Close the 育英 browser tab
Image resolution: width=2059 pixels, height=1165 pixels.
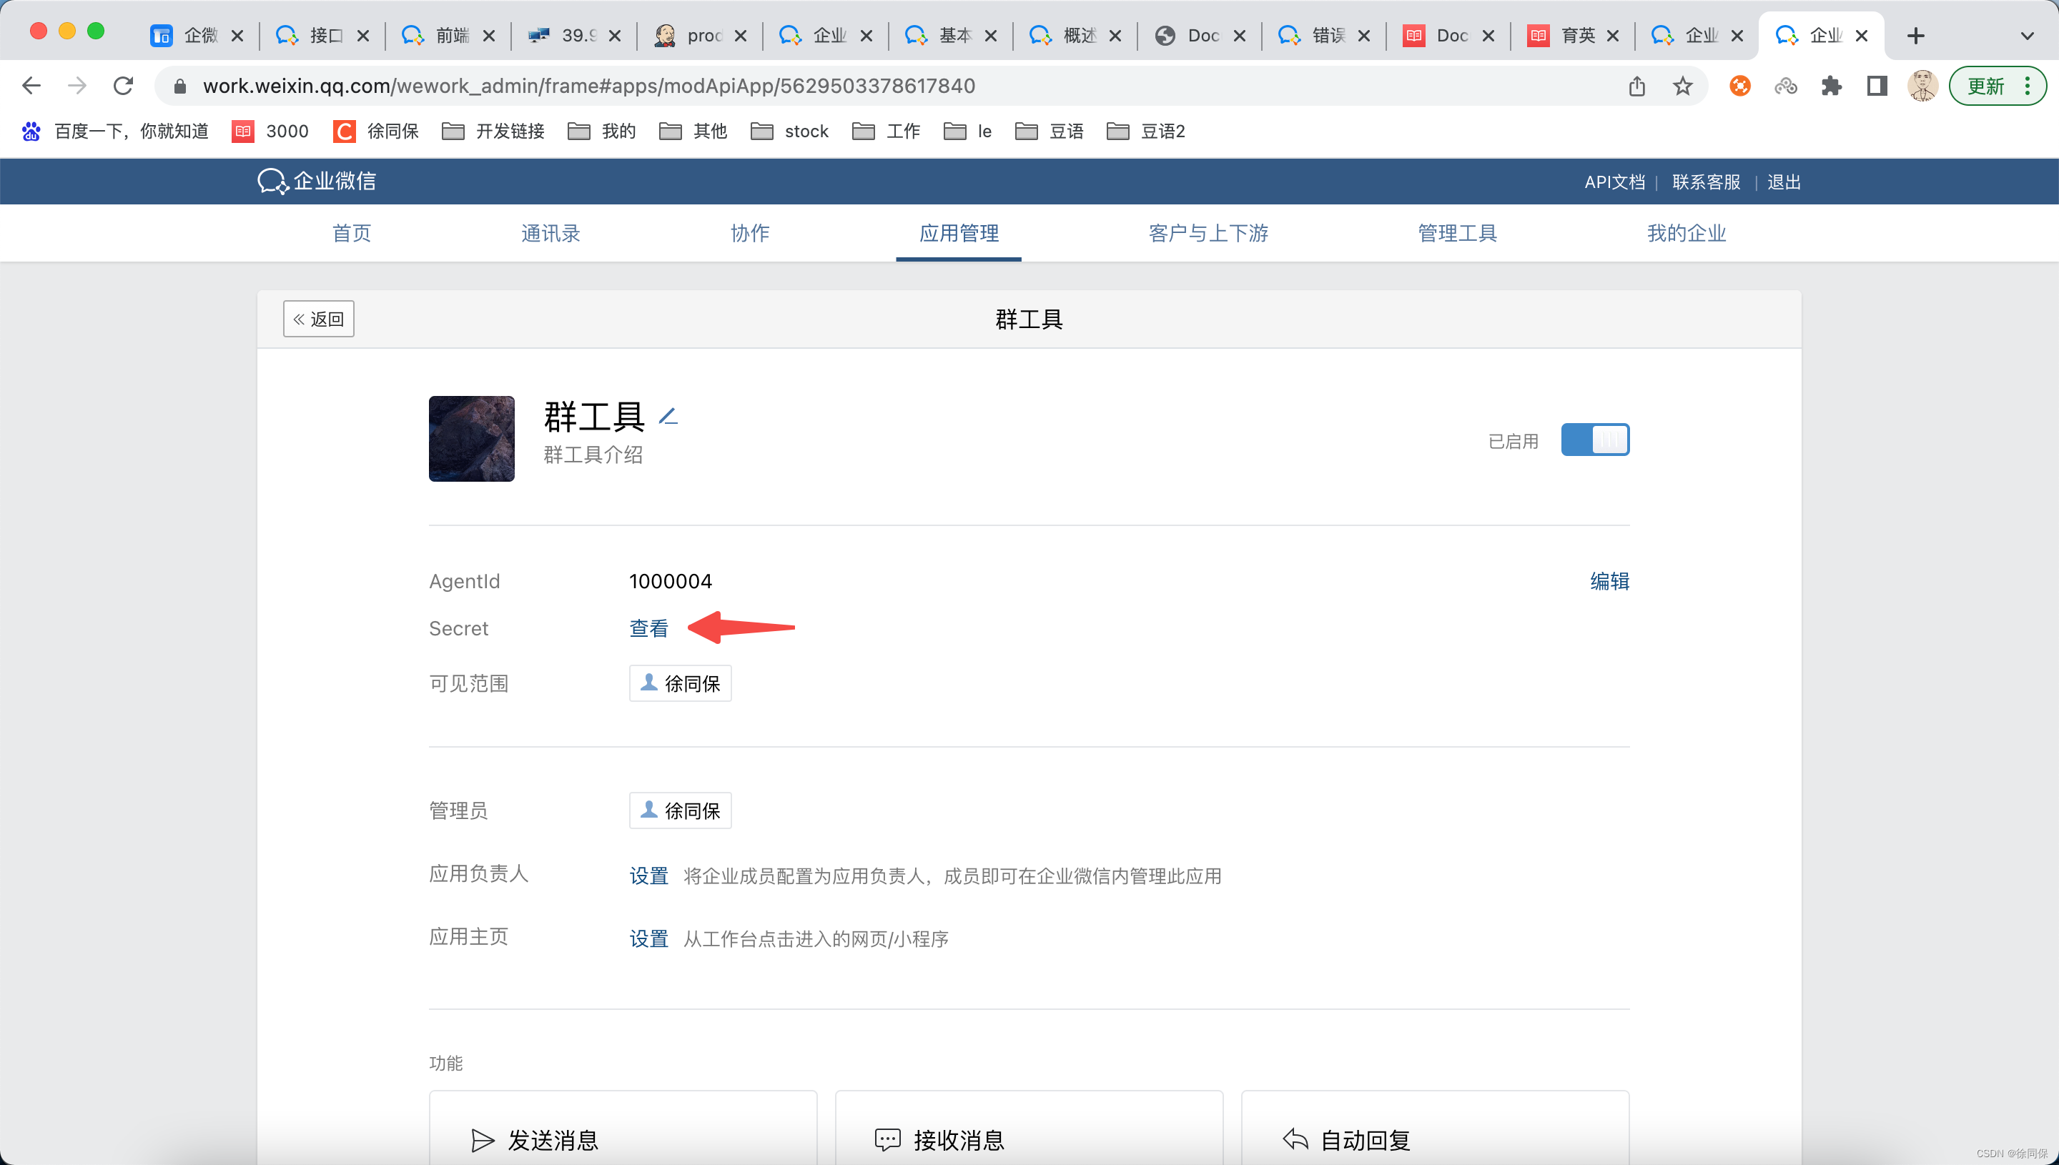(1612, 35)
